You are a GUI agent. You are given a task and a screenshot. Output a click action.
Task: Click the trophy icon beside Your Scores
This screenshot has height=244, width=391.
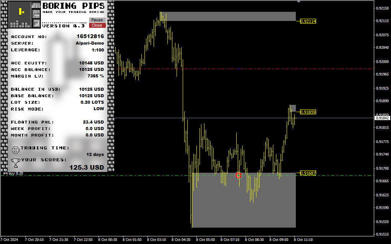(x=16, y=163)
